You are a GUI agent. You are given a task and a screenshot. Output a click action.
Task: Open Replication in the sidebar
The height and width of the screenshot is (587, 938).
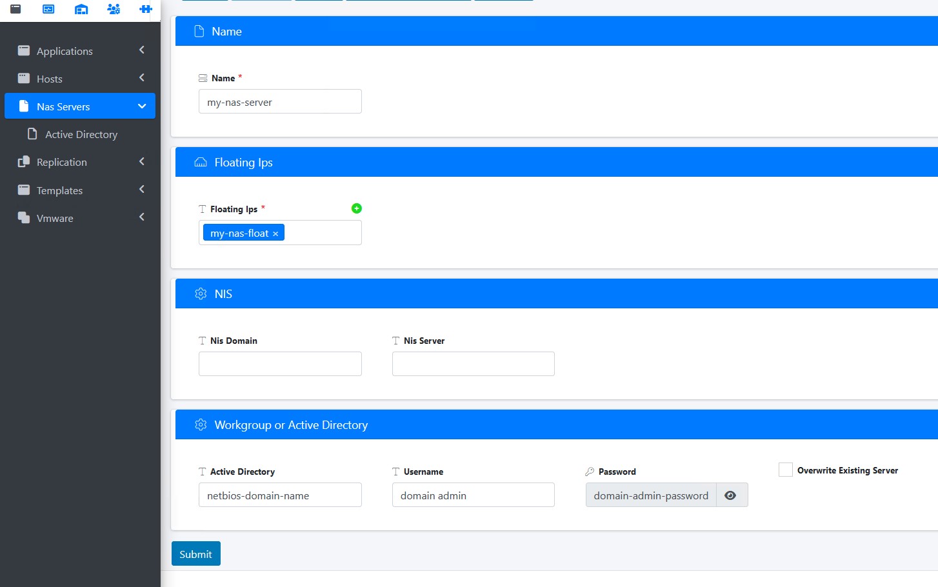point(80,161)
